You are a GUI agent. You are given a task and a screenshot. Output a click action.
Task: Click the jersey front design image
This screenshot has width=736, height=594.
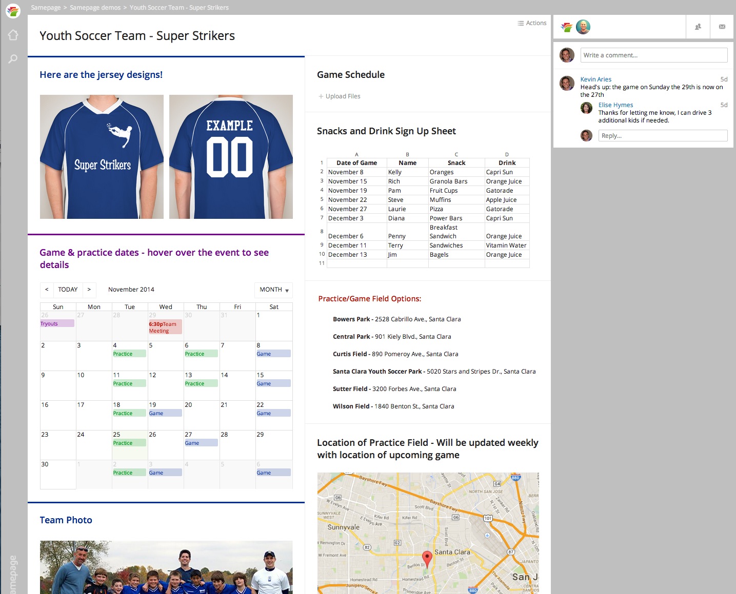point(102,157)
